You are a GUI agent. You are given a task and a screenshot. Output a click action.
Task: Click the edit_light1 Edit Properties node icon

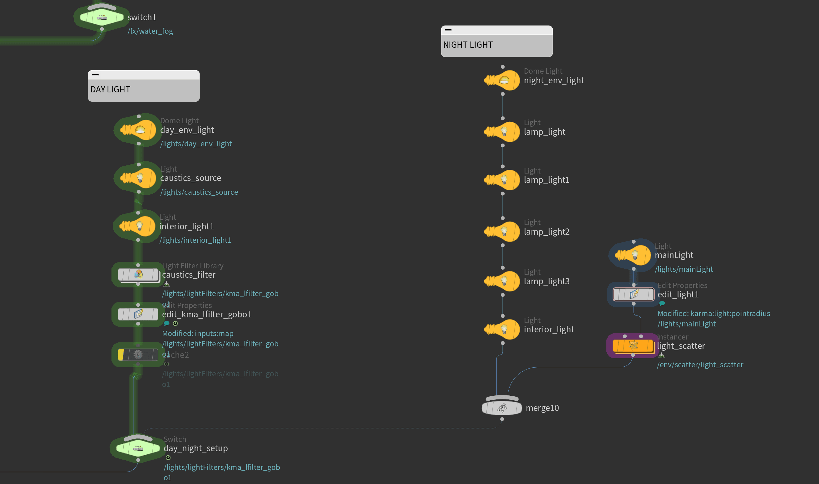coord(633,294)
